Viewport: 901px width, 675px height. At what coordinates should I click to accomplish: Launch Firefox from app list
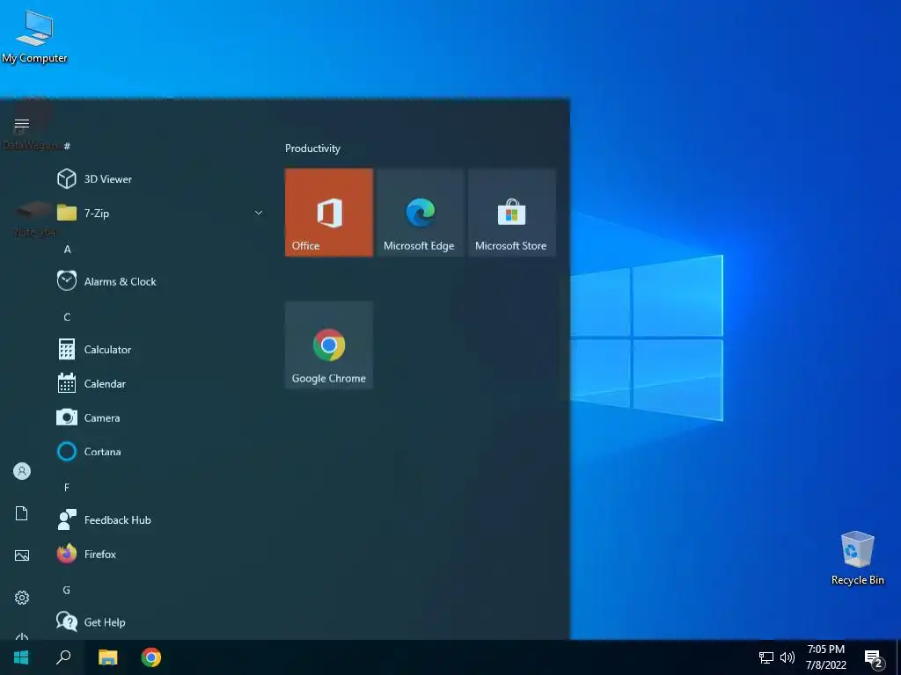160,554
